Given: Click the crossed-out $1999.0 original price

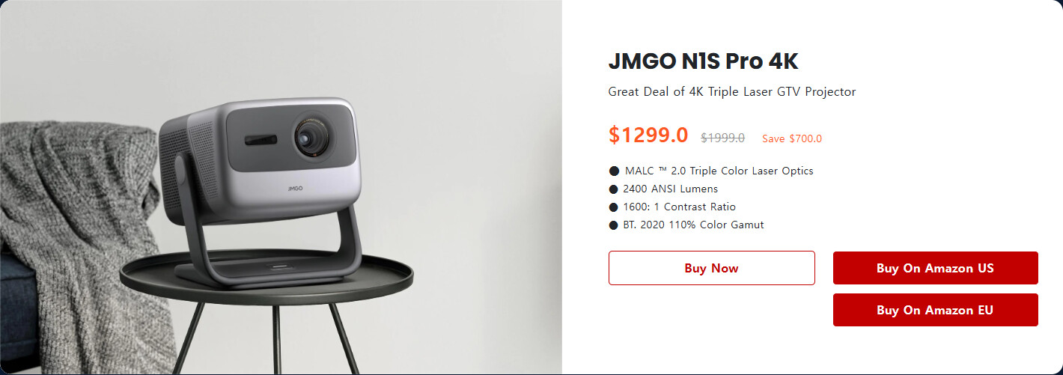Looking at the screenshot, I should pos(722,138).
